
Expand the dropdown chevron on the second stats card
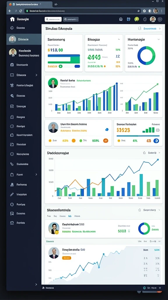119,40
